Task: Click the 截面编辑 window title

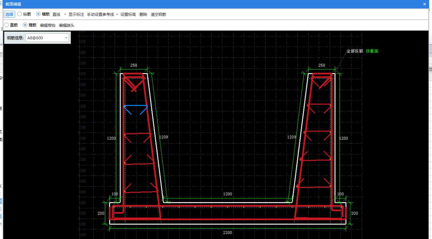Action: [13, 4]
